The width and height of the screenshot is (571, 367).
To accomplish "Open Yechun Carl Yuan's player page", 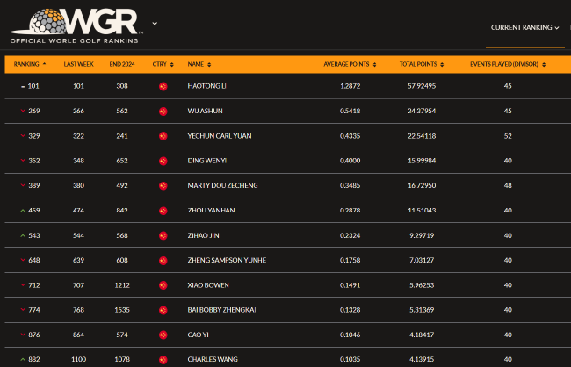I will [x=220, y=136].
